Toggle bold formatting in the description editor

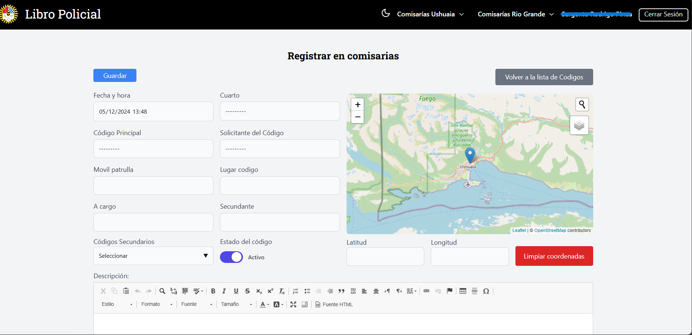coord(213,291)
